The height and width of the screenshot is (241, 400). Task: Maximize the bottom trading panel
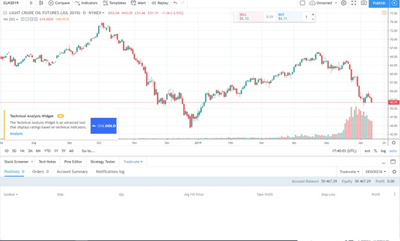click(393, 162)
